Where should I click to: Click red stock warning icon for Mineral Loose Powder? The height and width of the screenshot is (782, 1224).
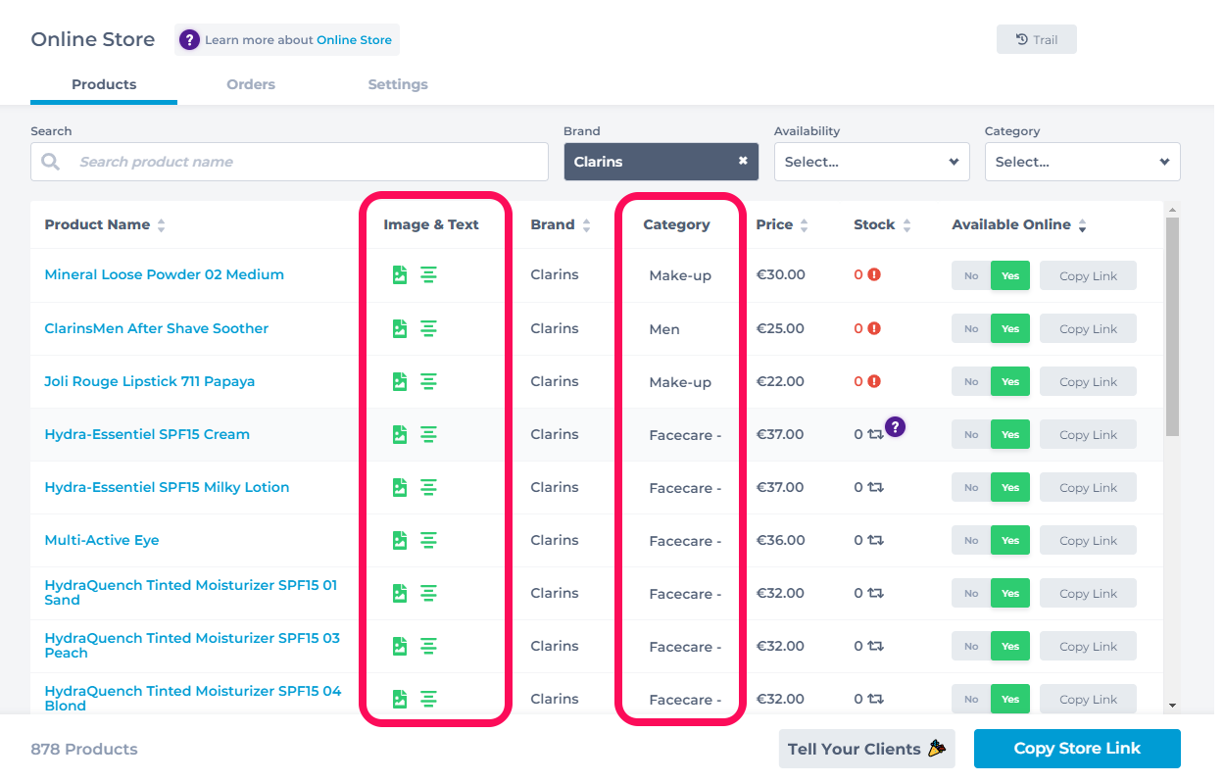tap(874, 274)
